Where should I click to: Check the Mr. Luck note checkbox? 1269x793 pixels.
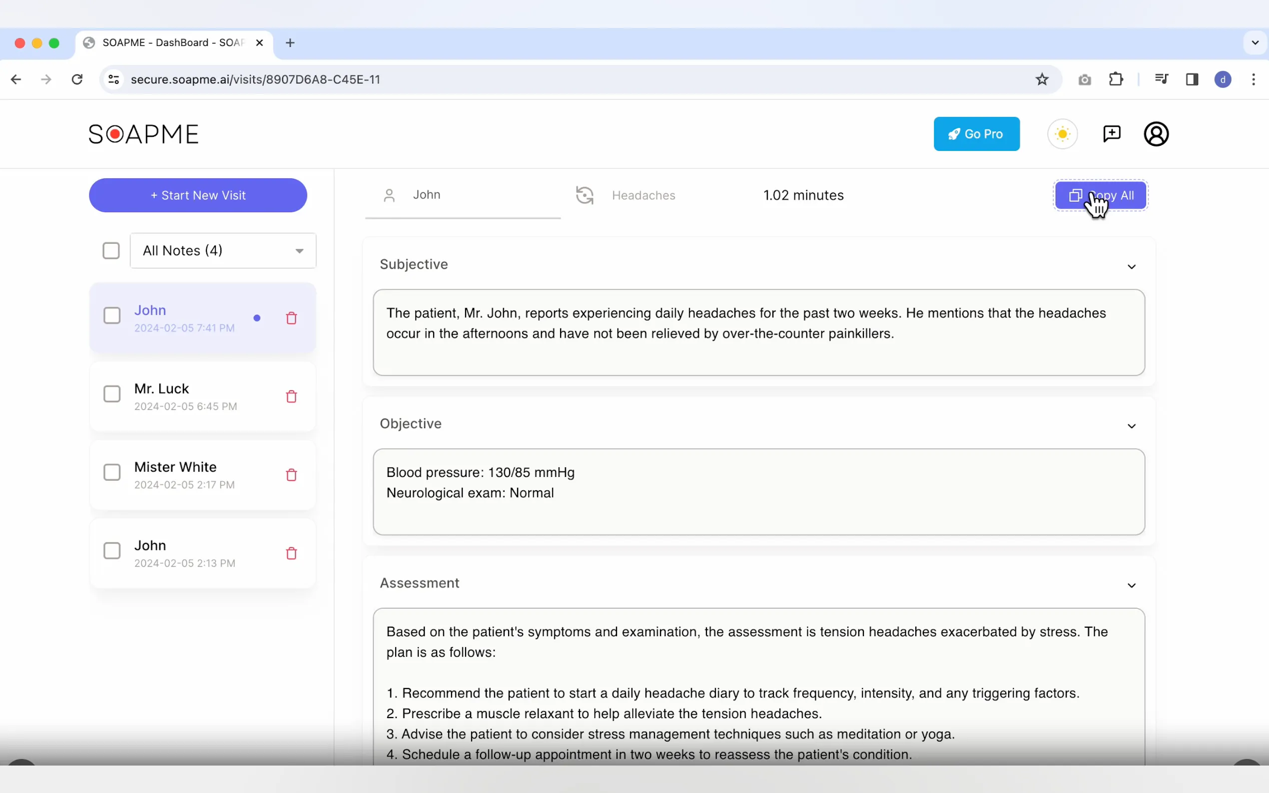[x=112, y=394]
